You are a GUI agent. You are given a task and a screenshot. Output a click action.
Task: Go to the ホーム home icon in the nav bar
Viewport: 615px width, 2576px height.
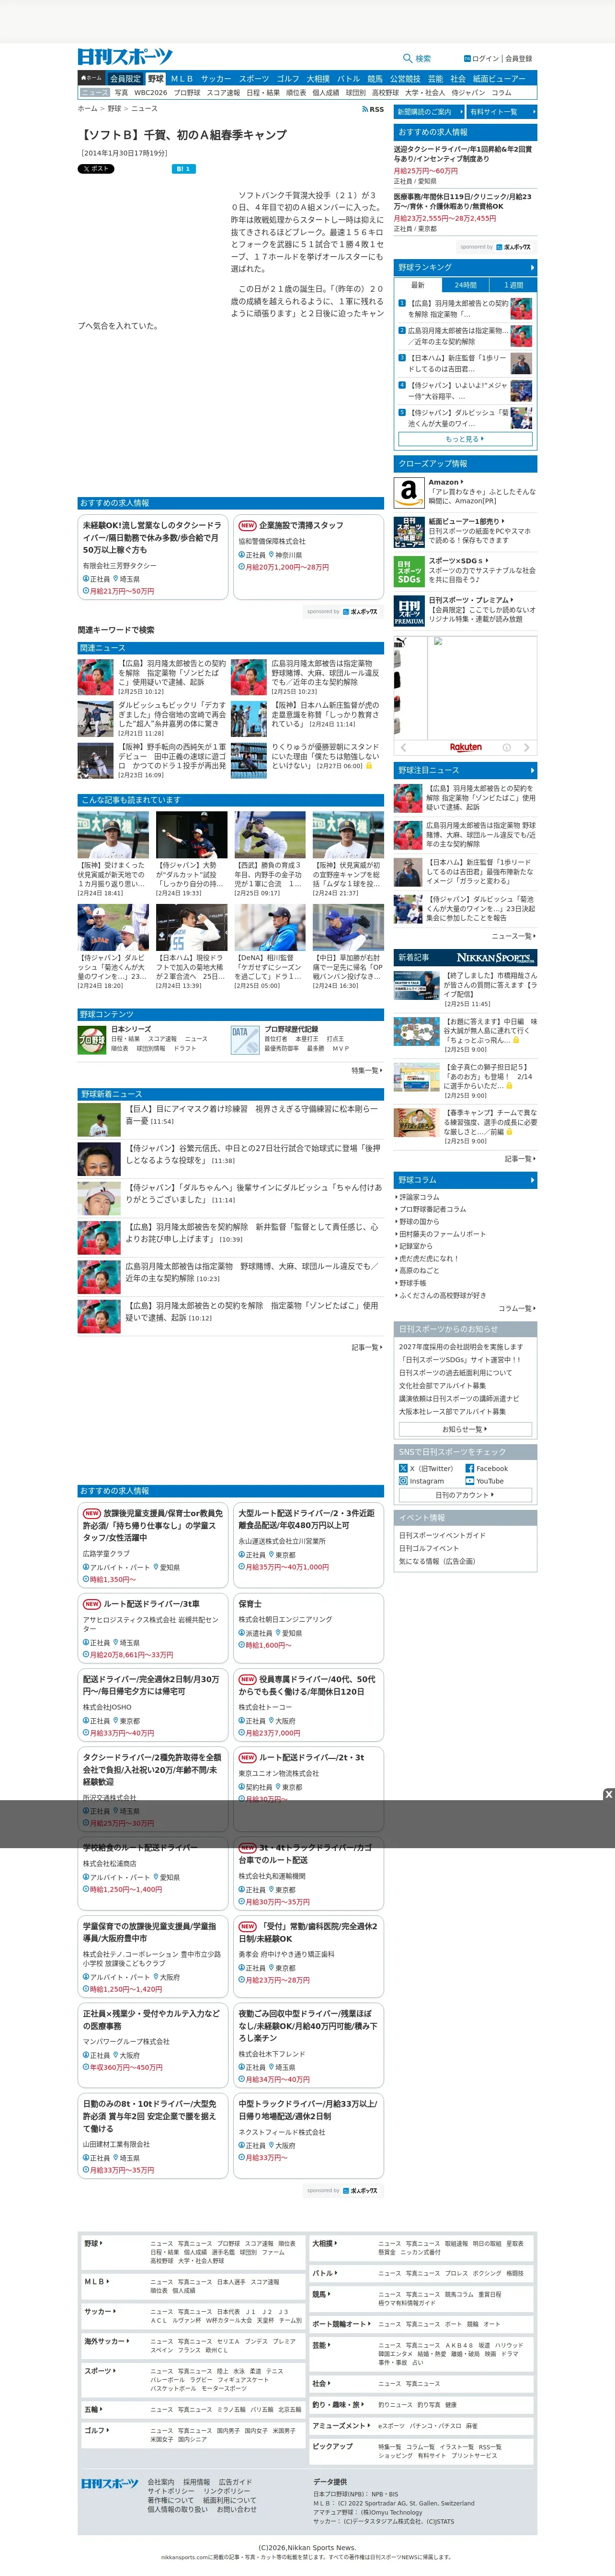(x=92, y=78)
